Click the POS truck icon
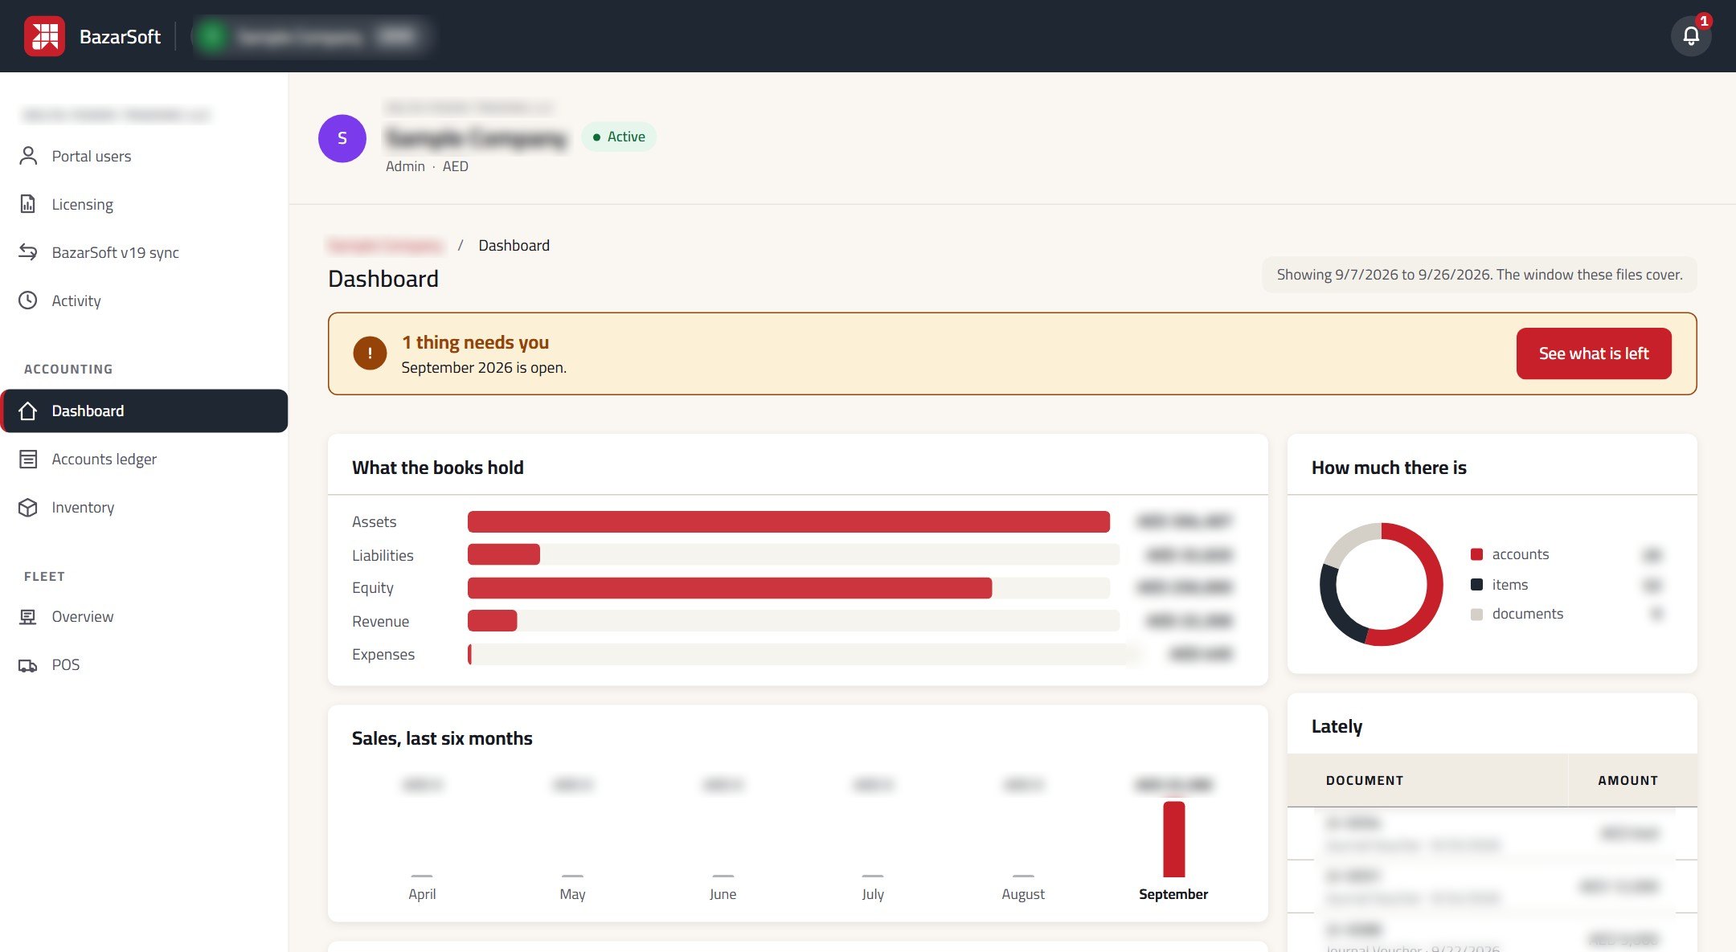1736x952 pixels. [x=28, y=665]
